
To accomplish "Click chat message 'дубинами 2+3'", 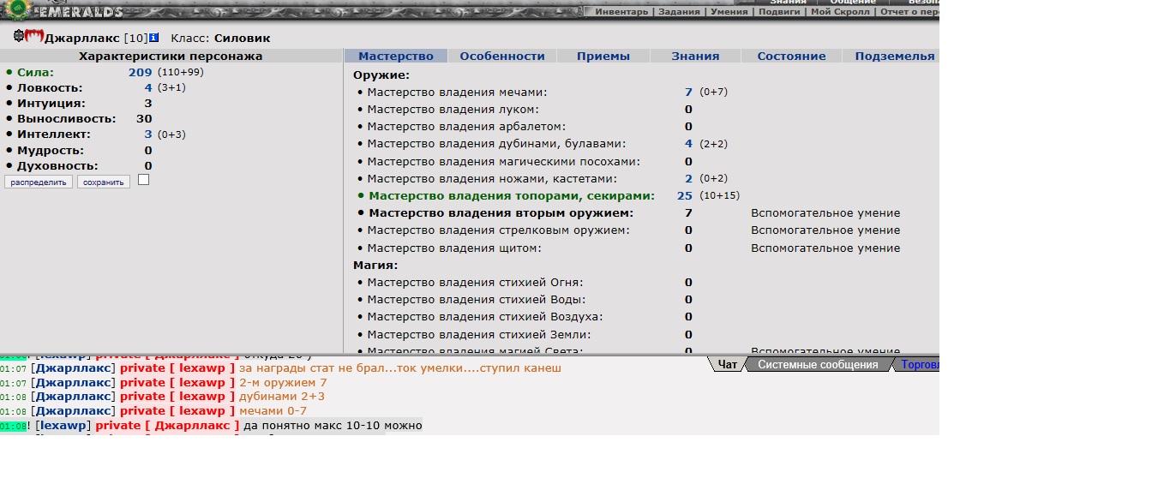I will click(282, 397).
